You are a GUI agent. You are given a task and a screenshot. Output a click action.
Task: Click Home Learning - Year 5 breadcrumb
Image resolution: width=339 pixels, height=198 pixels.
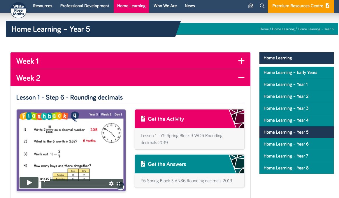coord(316,29)
